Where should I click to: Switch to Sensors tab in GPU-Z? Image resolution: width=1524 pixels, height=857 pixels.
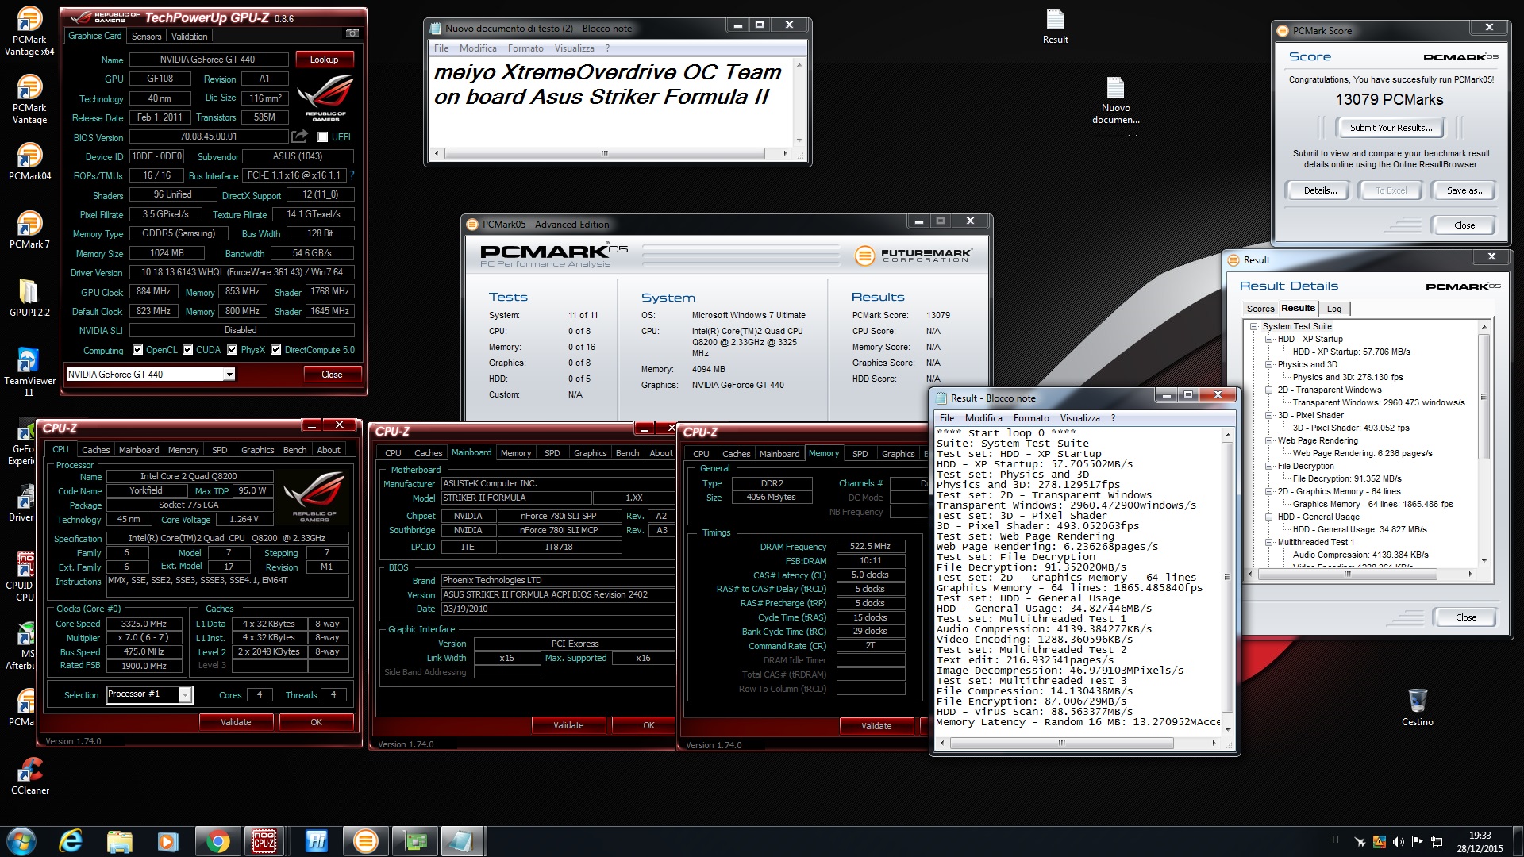pos(146,37)
